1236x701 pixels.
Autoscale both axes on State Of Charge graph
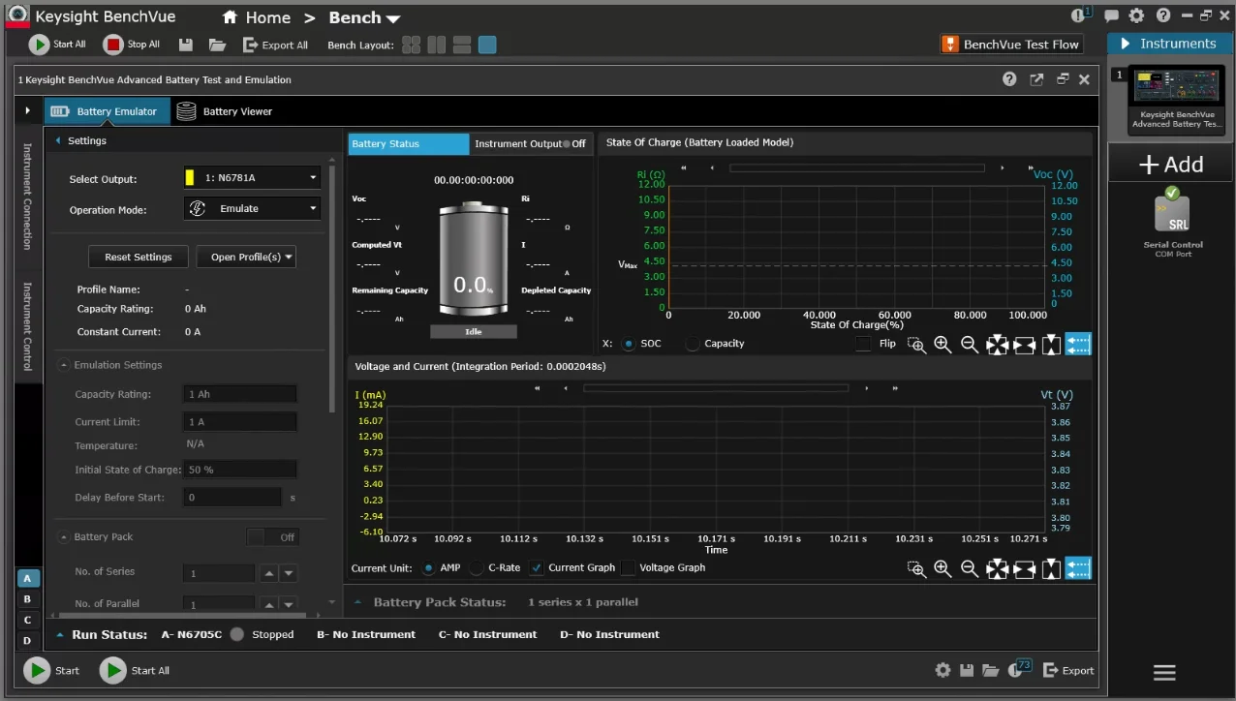tap(997, 345)
